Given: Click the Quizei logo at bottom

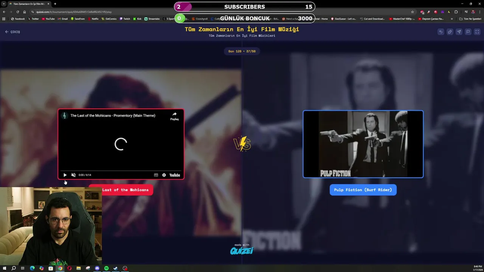Looking at the screenshot, I should (242, 250).
